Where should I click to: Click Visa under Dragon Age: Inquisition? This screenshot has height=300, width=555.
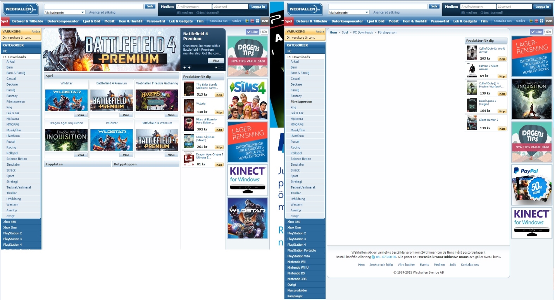[x=81, y=155]
